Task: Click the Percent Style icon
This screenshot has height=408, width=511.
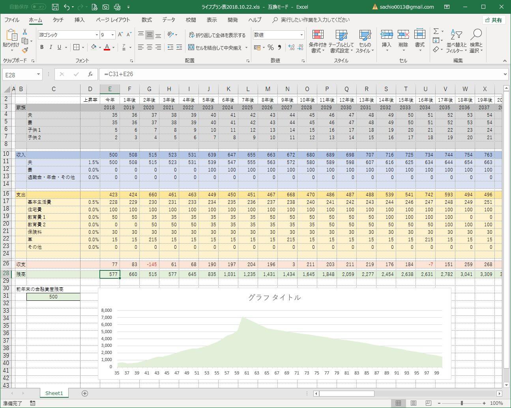Action: click(x=270, y=47)
